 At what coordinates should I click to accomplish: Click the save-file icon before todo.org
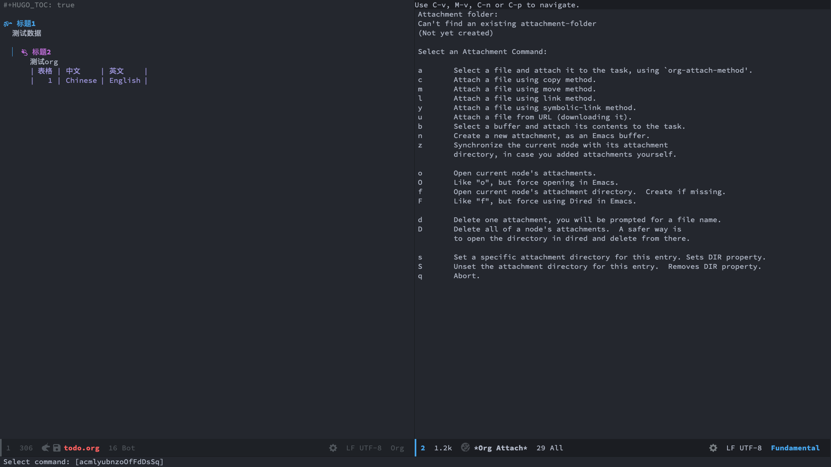tap(57, 448)
